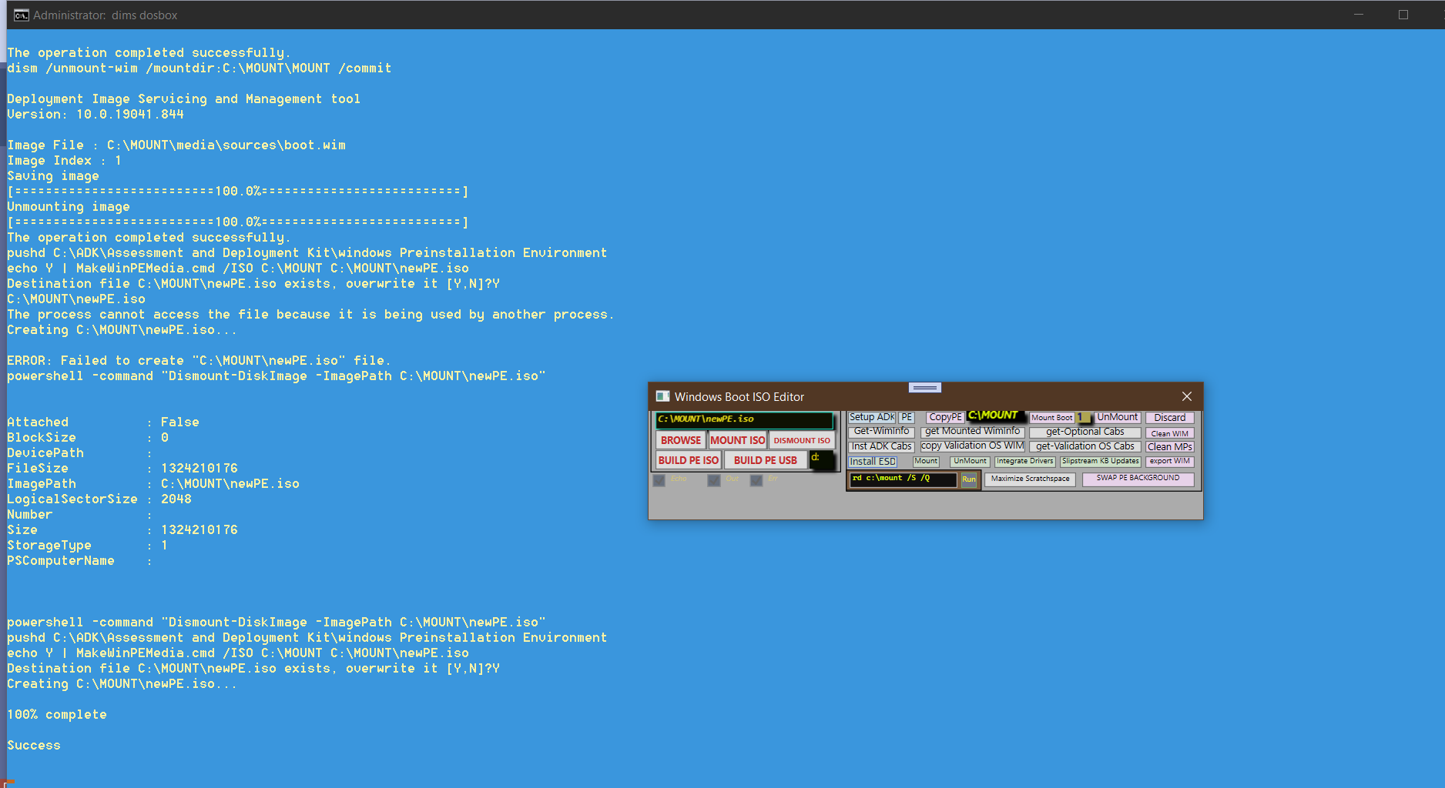Build a bootable PE USB
Screen dimensions: 1445x788
[766, 459]
